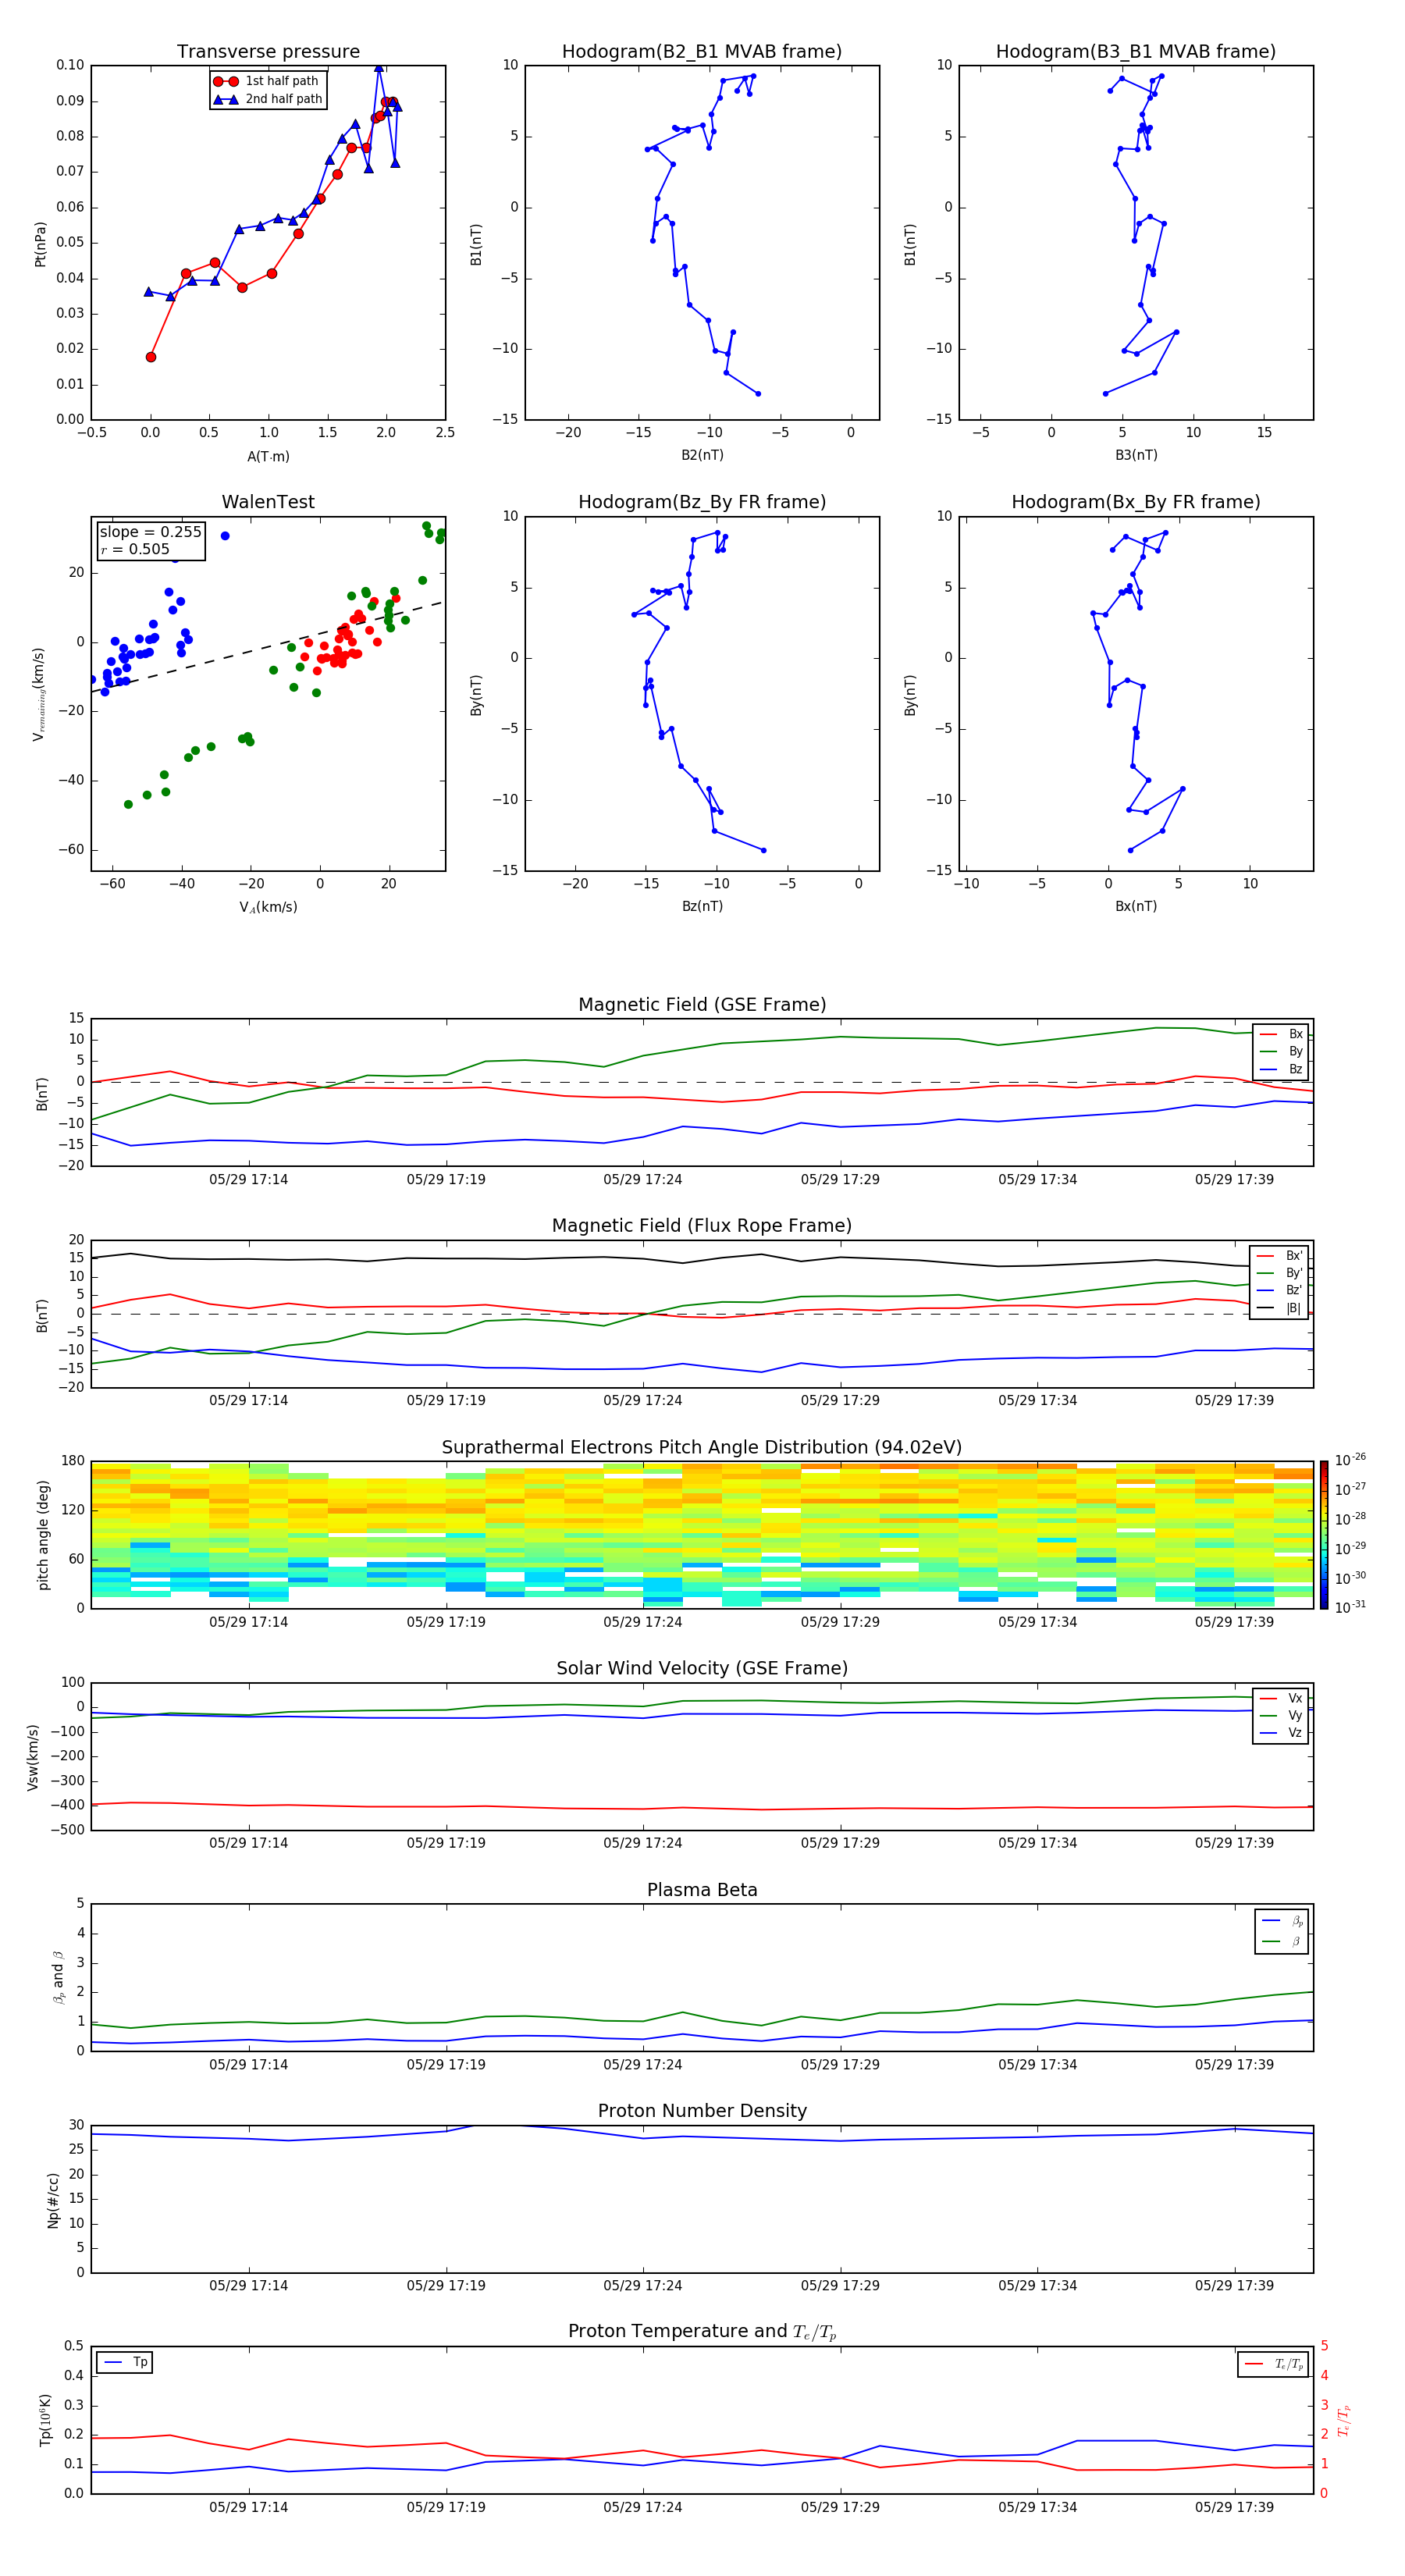Click the 'Transverse pressure' plot title
This screenshot has width=1405, height=2576.
pyautogui.click(x=268, y=52)
